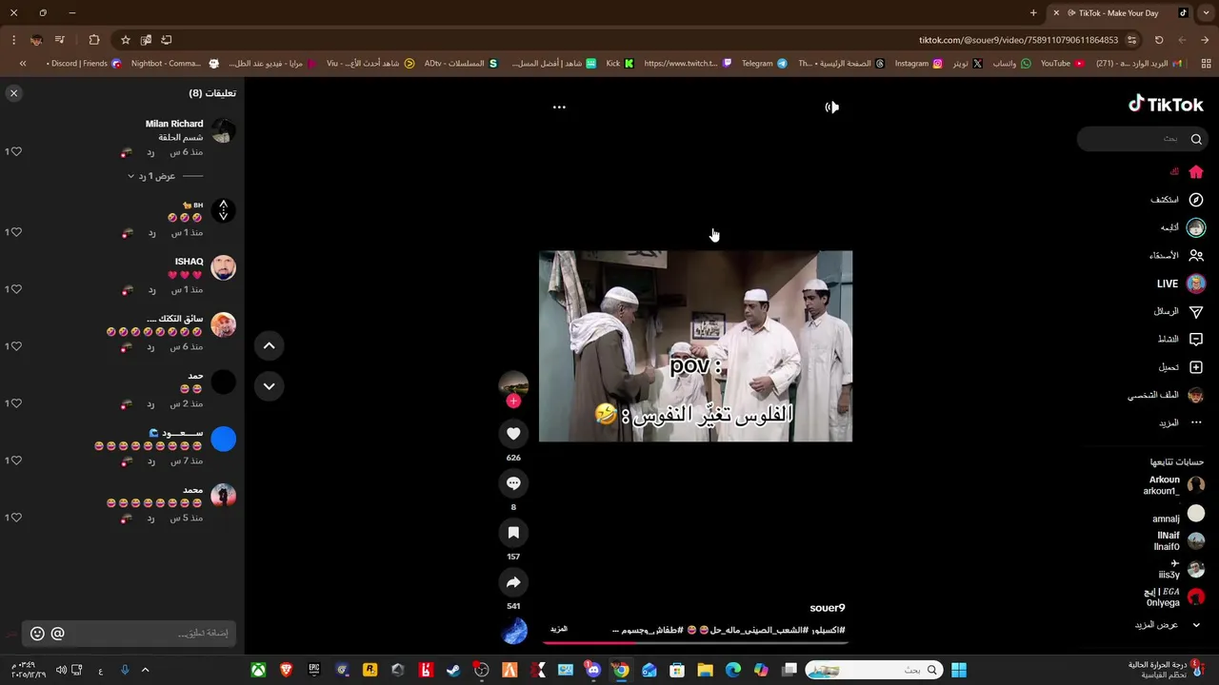Open followed account amnalj
Image resolution: width=1219 pixels, height=685 pixels.
1178,514
